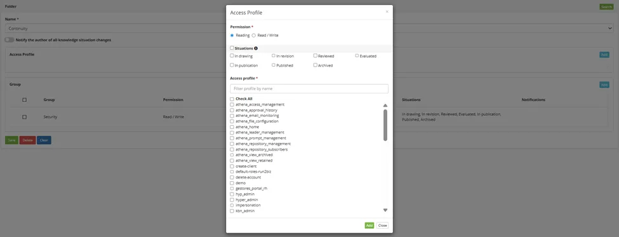This screenshot has height=237, width=619.
Task: Click the Security group name cell
Action: (50, 117)
